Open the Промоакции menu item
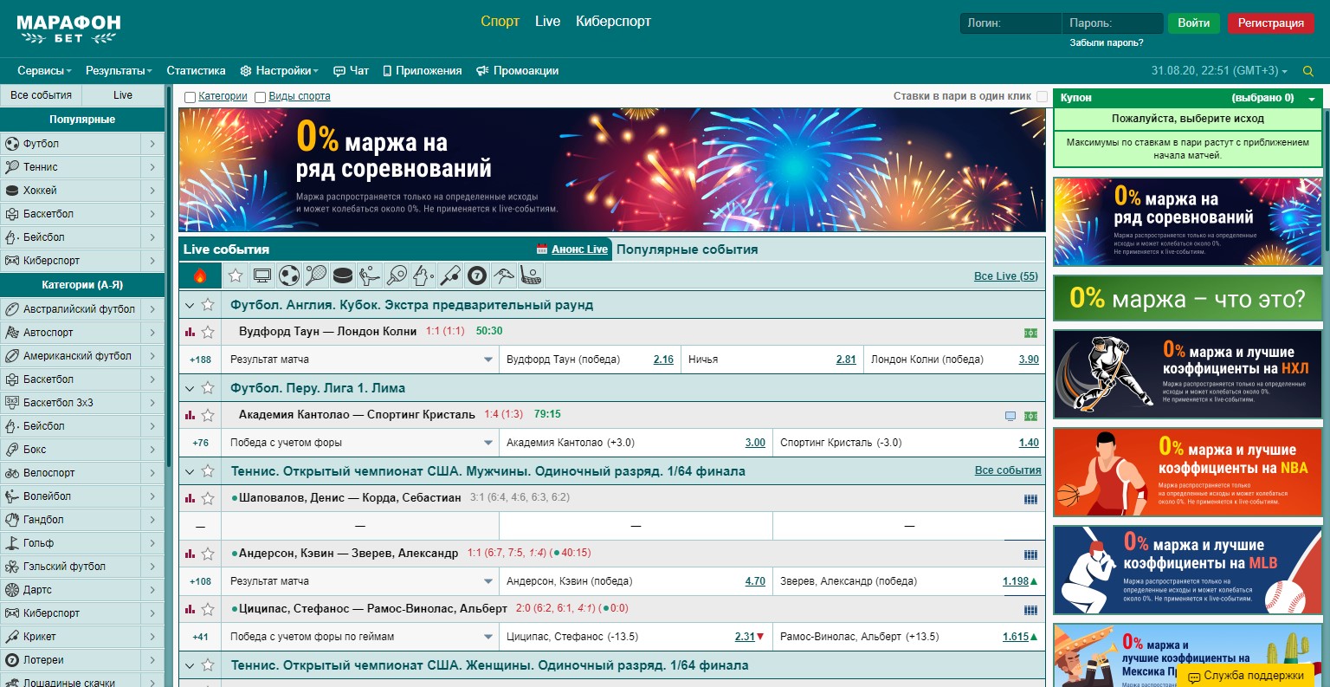 click(x=518, y=71)
